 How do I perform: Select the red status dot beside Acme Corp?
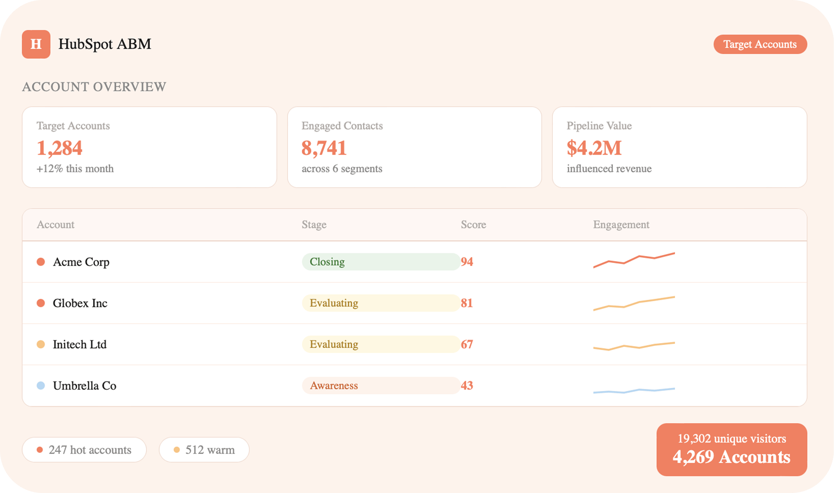41,262
